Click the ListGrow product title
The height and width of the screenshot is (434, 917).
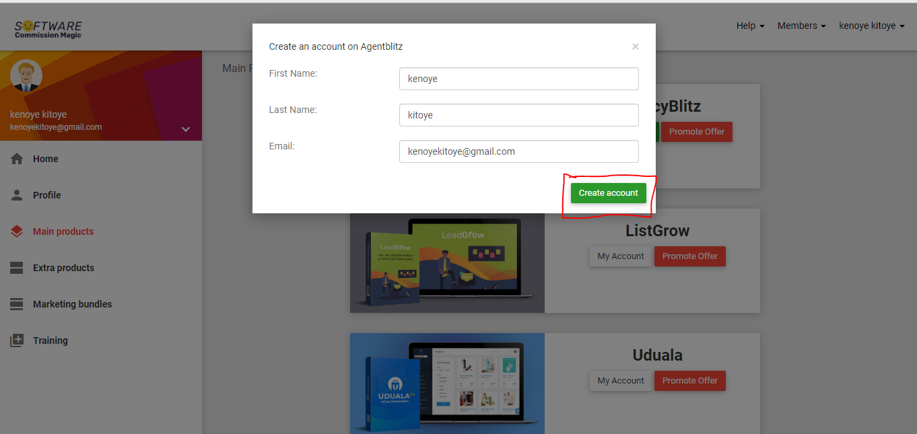658,231
